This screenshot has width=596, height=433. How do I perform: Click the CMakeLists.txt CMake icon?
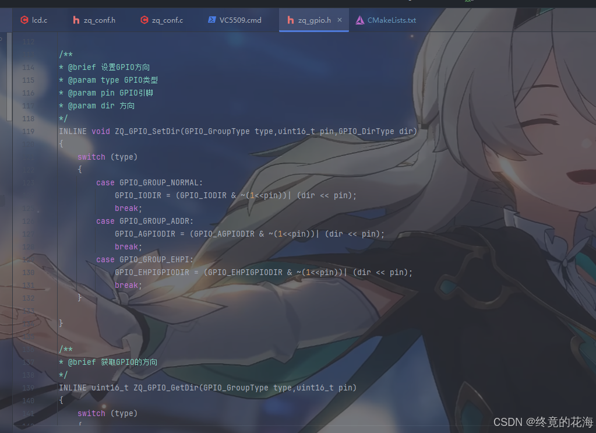tap(359, 20)
